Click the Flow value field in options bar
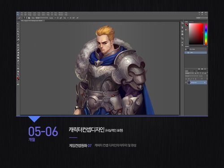 (x=68, y=18)
